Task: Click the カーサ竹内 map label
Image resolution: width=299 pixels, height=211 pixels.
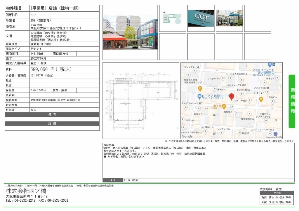Action: coord(242,101)
